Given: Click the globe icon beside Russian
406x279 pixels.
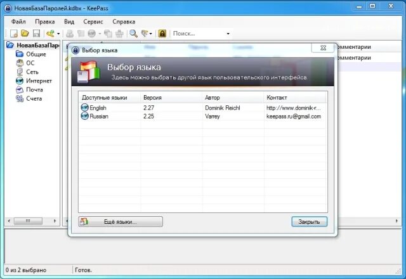Looking at the screenshot, I should 84,116.
